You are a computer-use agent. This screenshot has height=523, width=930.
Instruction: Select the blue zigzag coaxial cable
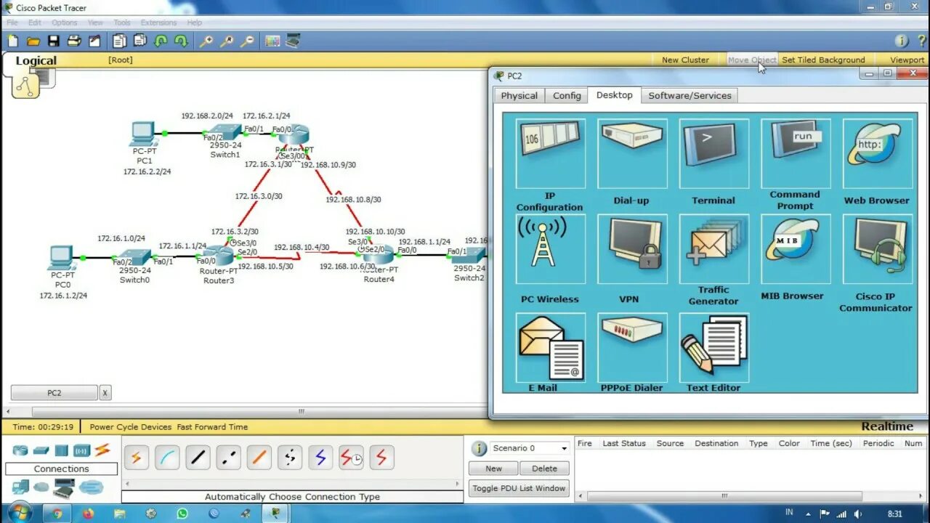coord(320,458)
